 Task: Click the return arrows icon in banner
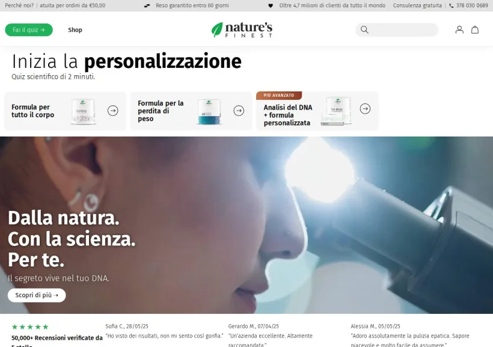point(147,5)
